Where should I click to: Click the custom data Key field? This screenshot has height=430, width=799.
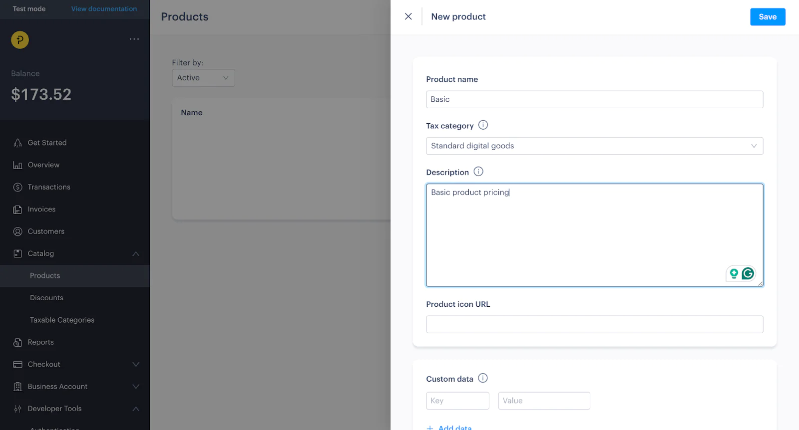pos(457,401)
